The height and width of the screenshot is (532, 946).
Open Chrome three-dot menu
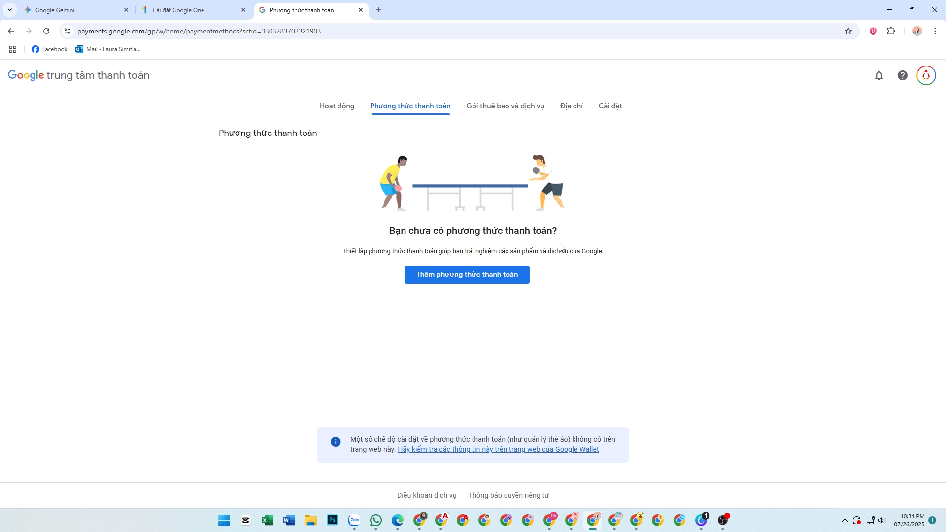[935, 31]
